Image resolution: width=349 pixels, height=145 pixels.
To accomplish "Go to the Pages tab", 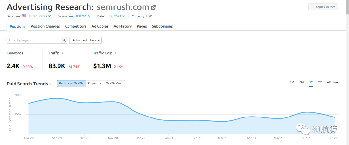I will coord(142,26).
